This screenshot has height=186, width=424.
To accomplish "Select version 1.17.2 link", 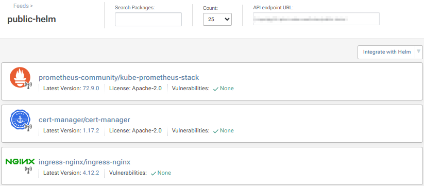I will point(91,130).
